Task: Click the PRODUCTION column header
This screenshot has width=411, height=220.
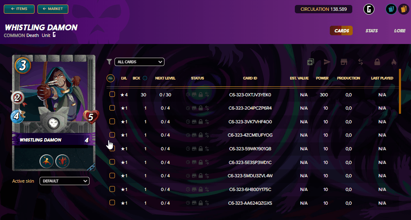Action: [x=349, y=78]
